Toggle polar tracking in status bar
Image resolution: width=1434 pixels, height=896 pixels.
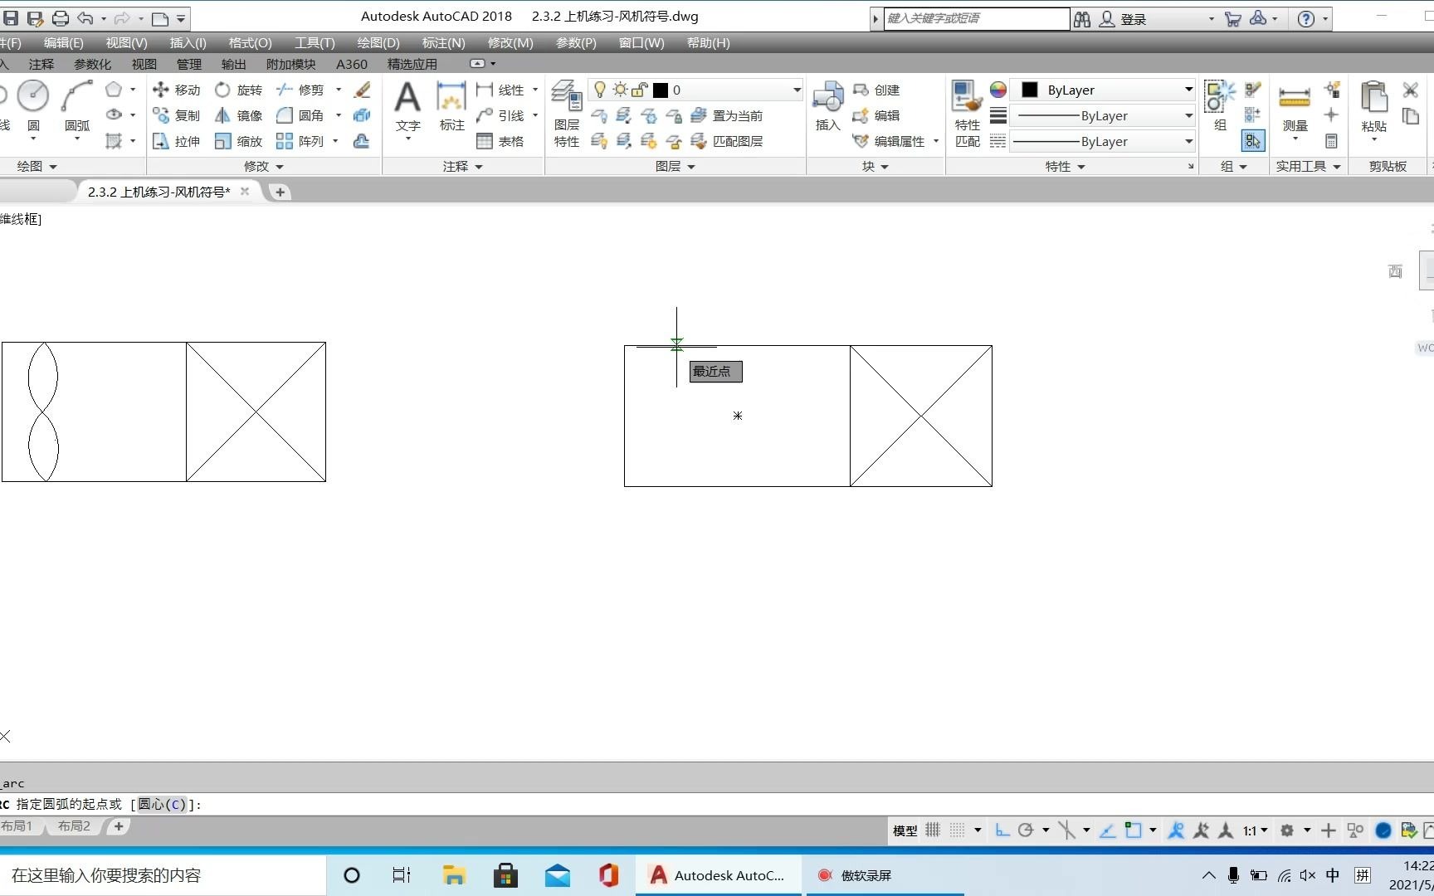point(1026,830)
